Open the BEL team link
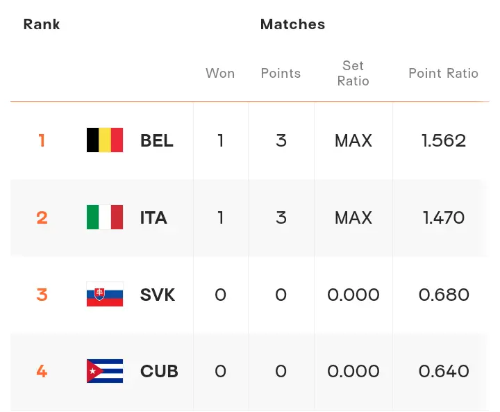The image size is (500, 412). click(x=157, y=140)
